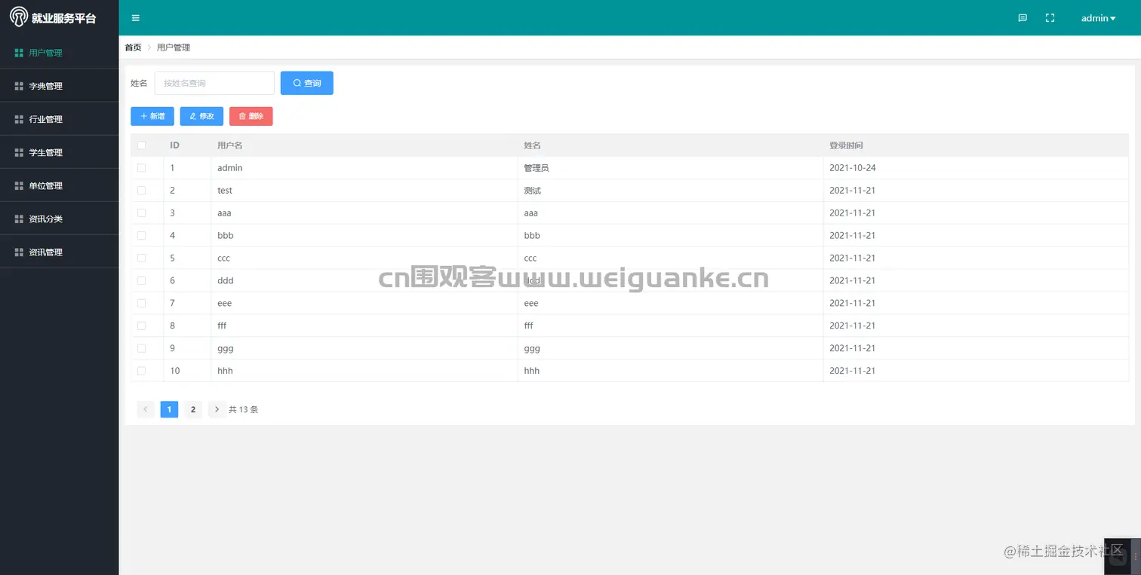Click next page arrow in pagination

tap(217, 409)
